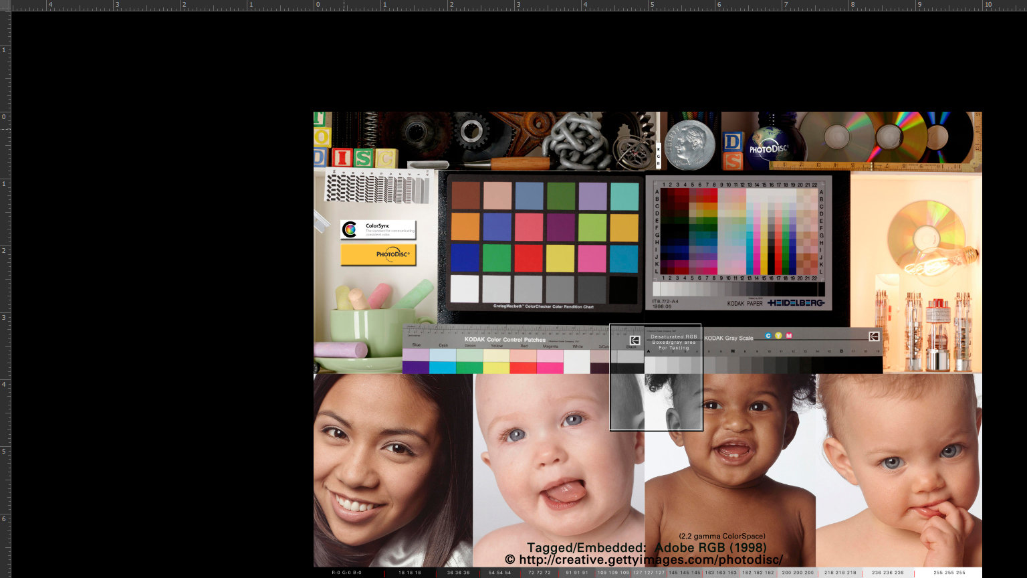Sample the ColorChecker cyan patch in third row
This screenshot has height=578, width=1027.
(x=624, y=258)
